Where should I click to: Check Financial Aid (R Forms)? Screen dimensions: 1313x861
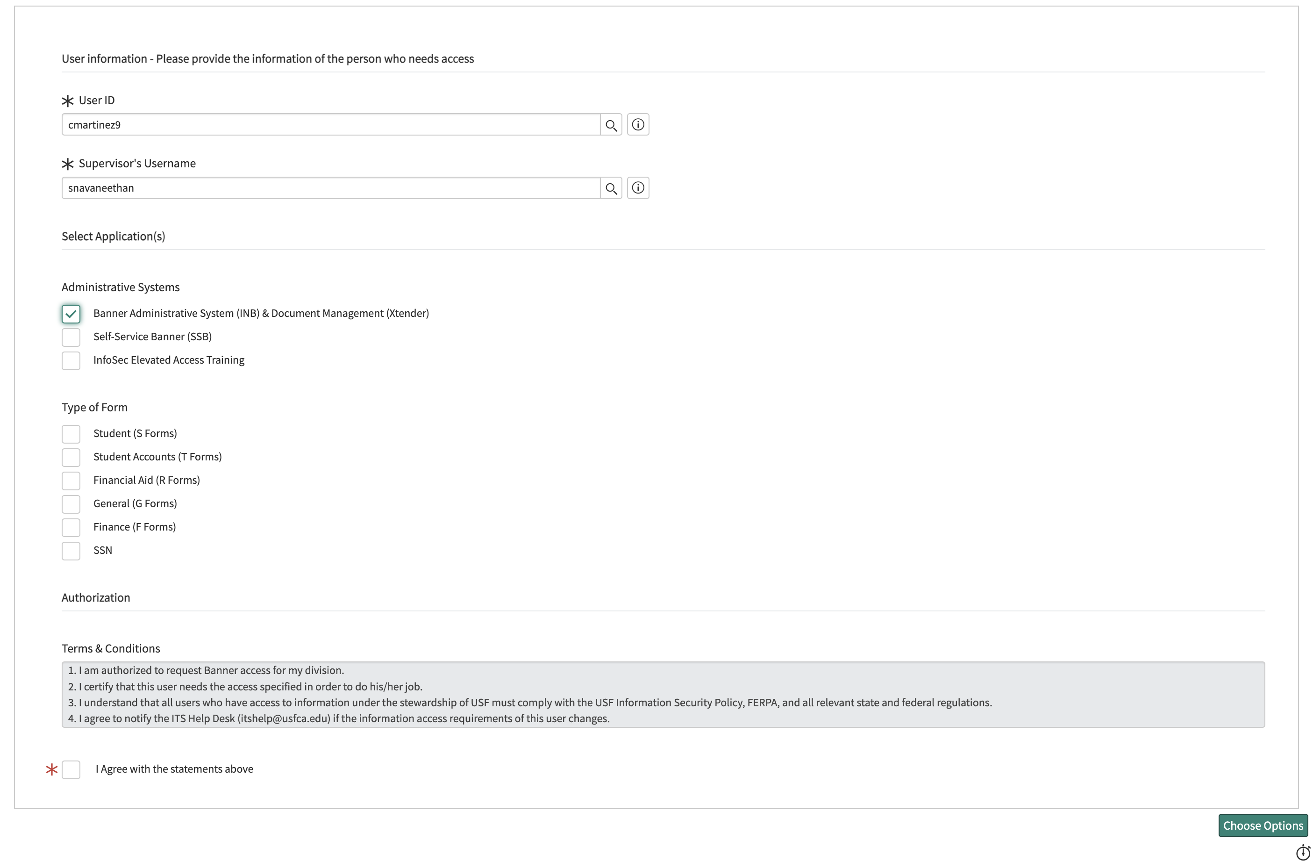(71, 481)
